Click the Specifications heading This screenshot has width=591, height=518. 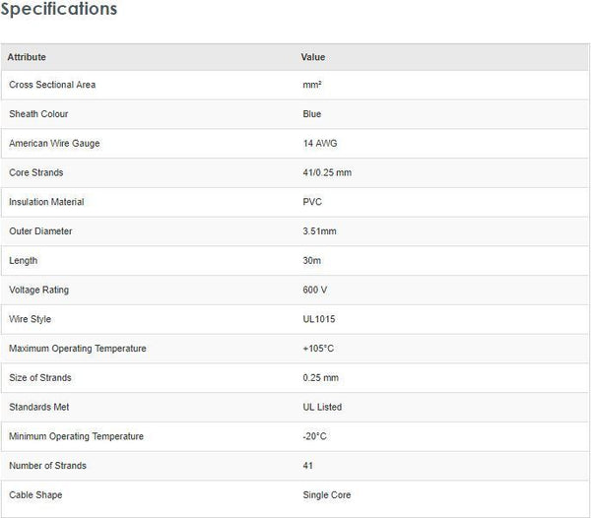(x=59, y=10)
